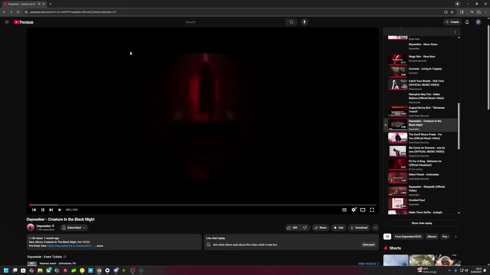Open a new browser tab

click(x=50, y=4)
